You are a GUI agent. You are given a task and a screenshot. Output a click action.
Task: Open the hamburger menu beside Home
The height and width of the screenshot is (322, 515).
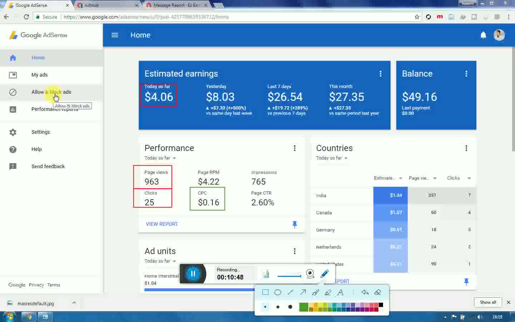[x=115, y=35]
